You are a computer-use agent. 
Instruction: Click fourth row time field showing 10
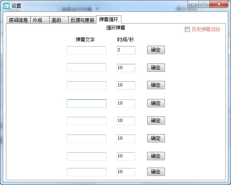126,103
